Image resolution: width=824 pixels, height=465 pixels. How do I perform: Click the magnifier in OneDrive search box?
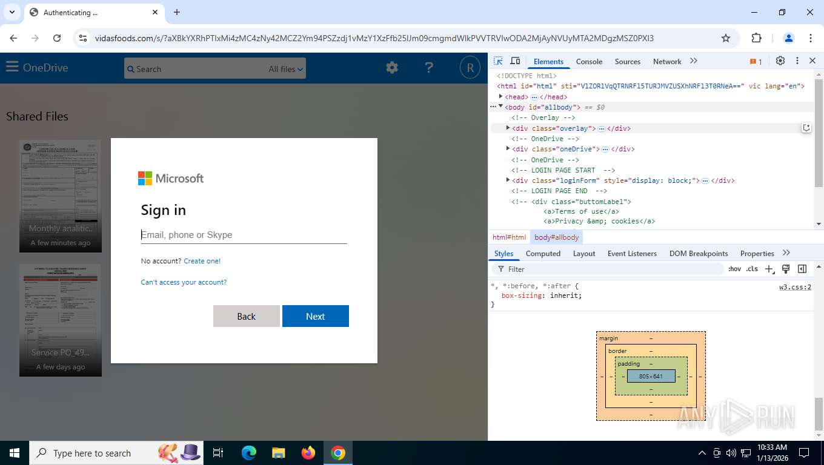[130, 69]
